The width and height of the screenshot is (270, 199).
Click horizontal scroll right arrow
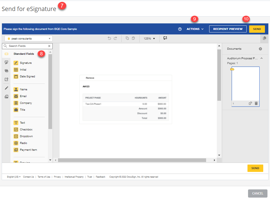click(214, 160)
